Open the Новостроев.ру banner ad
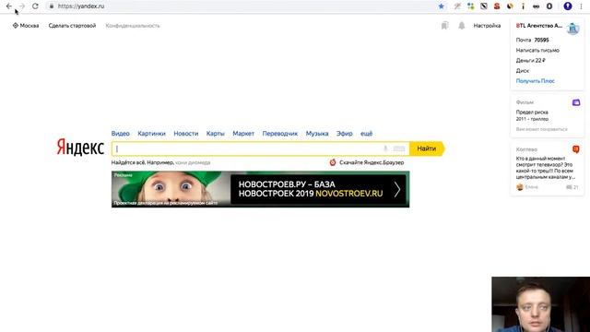 [x=260, y=189]
